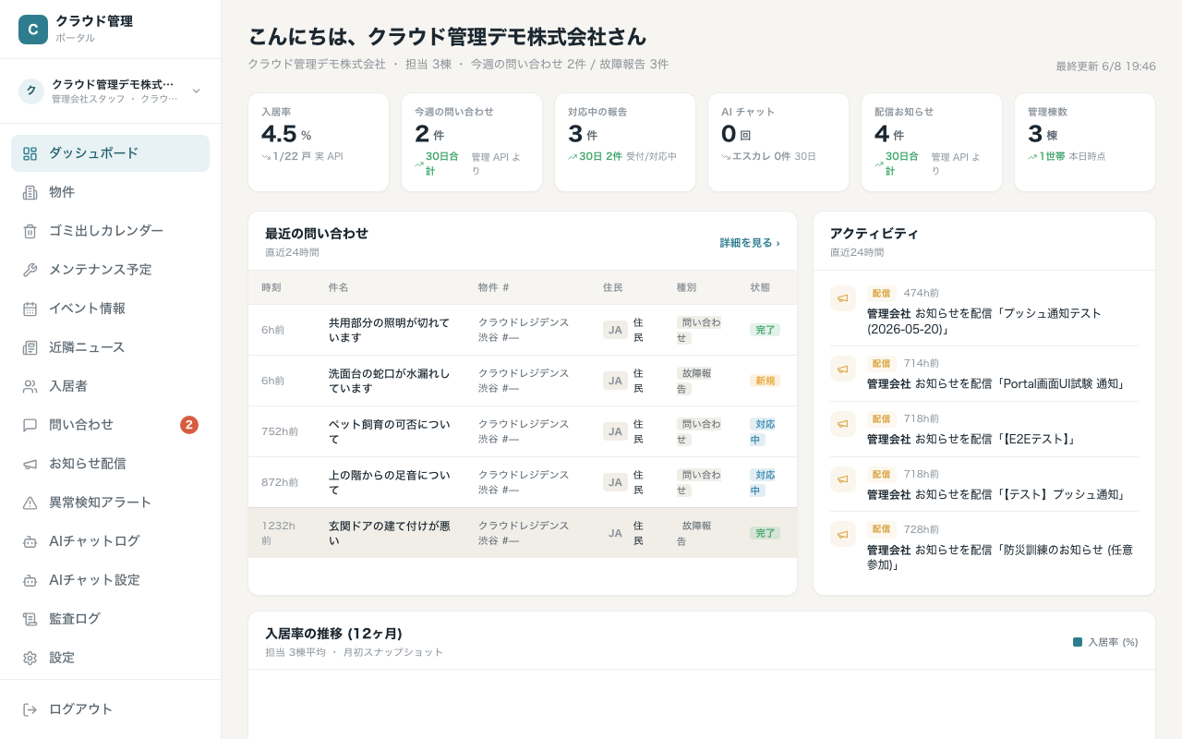
Task: Expand the クラウド管理デモ株式会社 account switcher chevron
Action: coord(196,91)
